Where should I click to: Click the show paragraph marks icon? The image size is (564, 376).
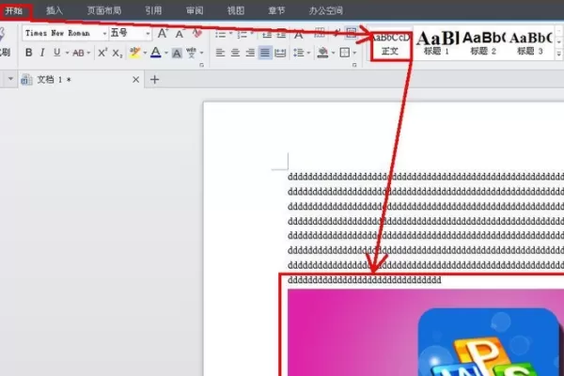[337, 33]
